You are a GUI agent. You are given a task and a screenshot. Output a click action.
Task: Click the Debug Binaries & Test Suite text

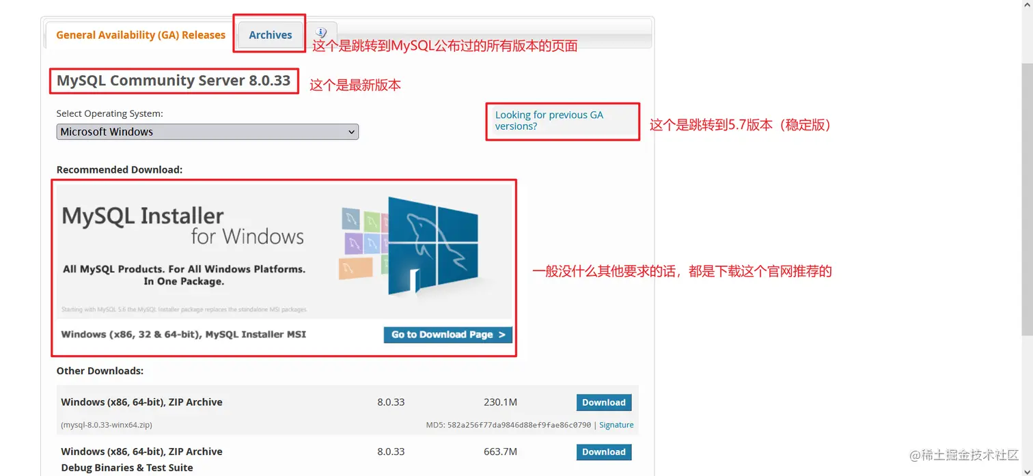point(127,468)
